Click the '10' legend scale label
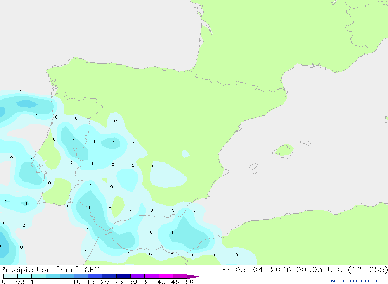This screenshot has height=284, width=388. (x=77, y=282)
